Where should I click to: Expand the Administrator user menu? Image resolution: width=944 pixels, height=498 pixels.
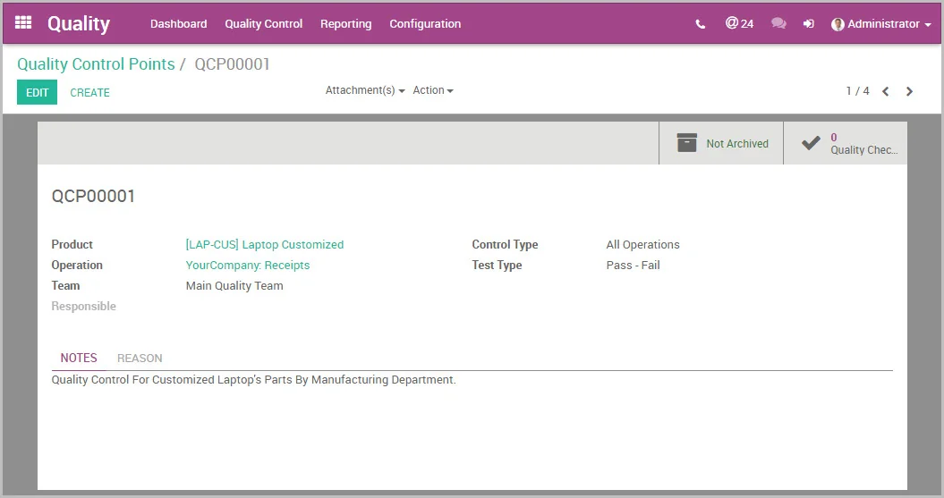click(x=882, y=24)
